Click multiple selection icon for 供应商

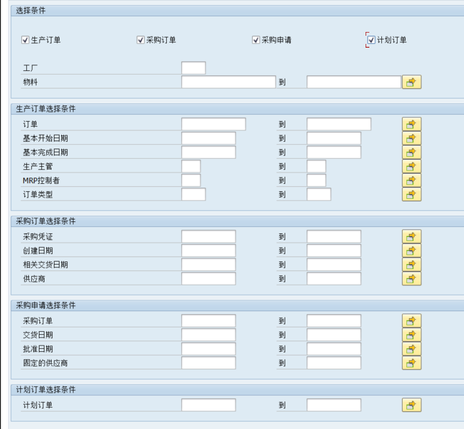click(x=411, y=278)
